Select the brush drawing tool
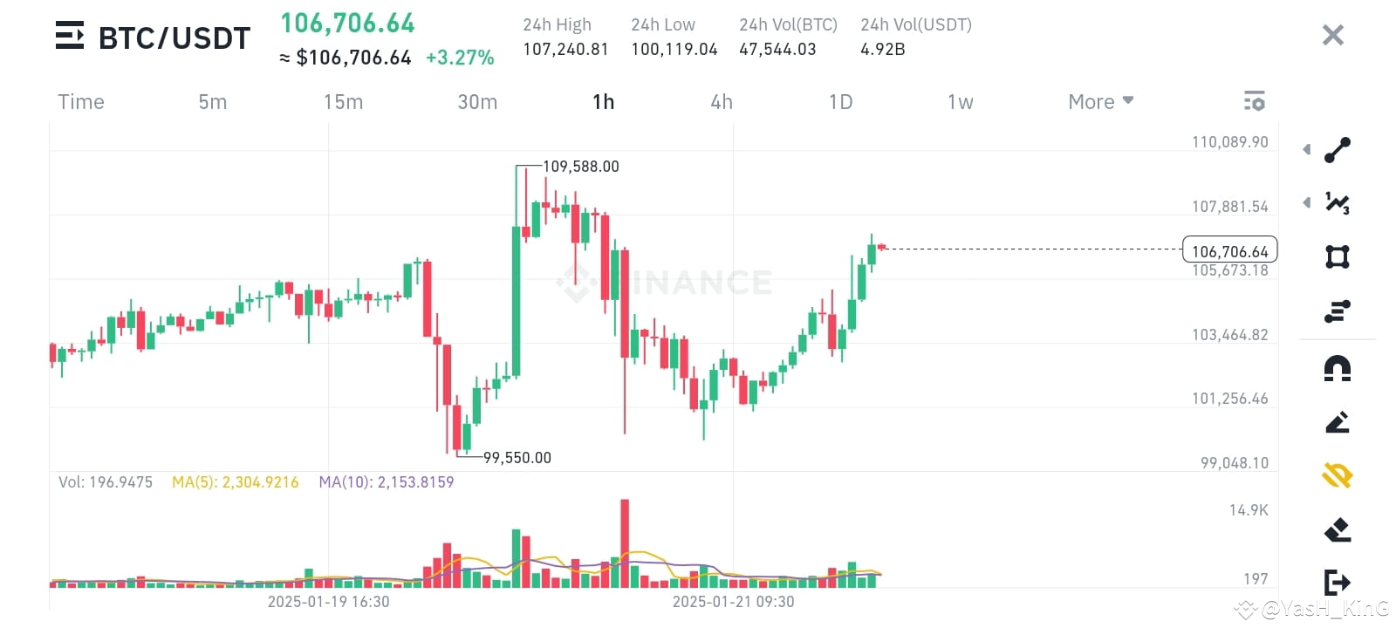Viewport: 1396px width, 628px height. coord(1337,422)
